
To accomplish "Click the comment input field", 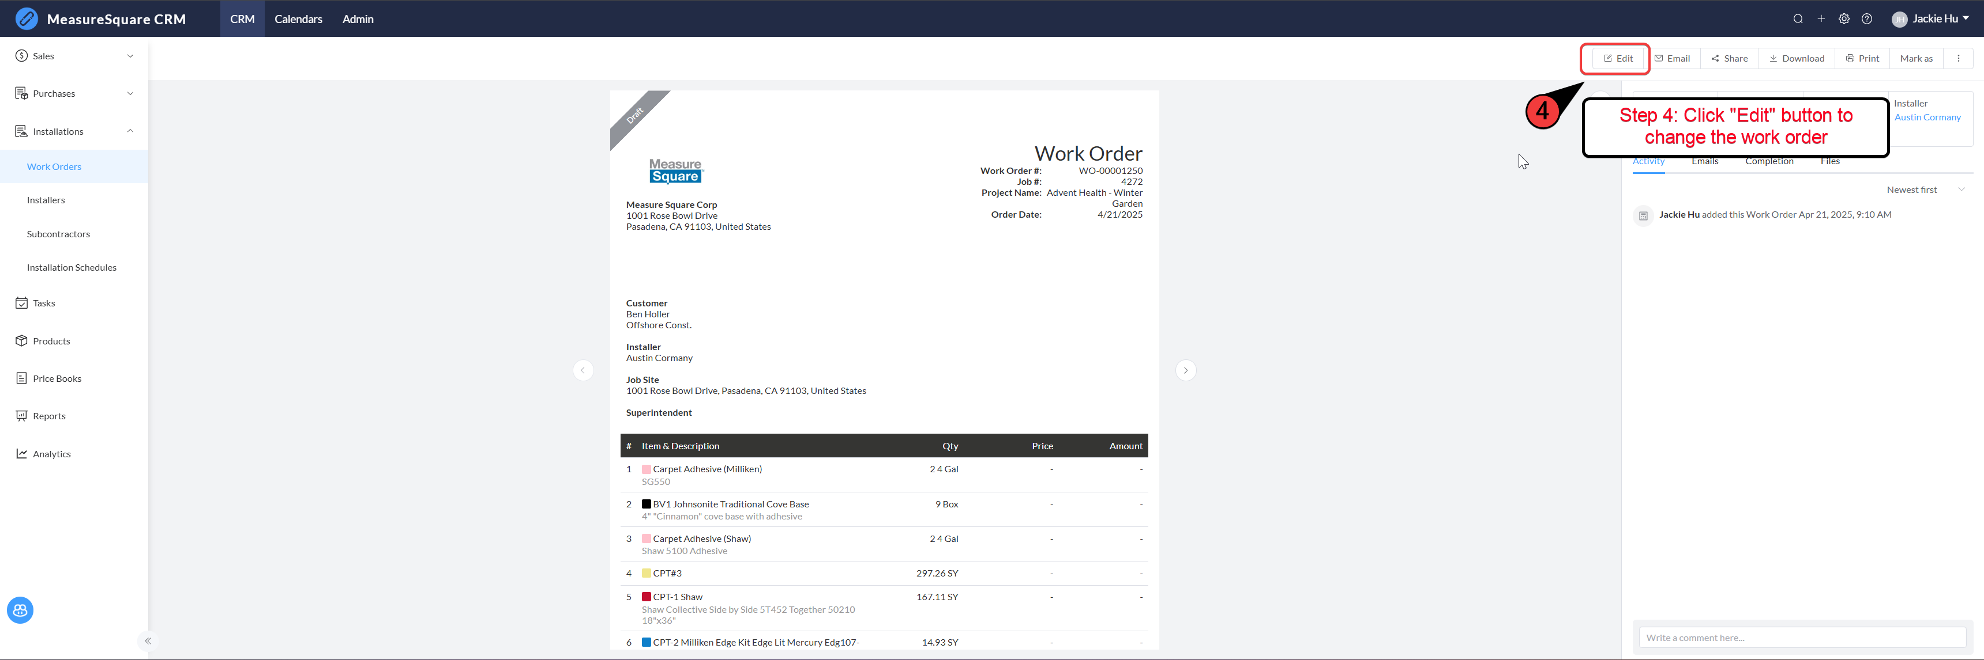I will coord(1802,638).
